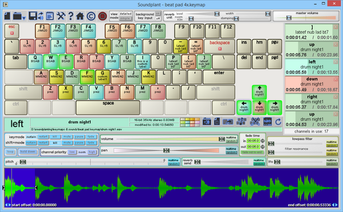Click the backspace key with red X
Screen dimensions: 343x212
click(x=220, y=46)
